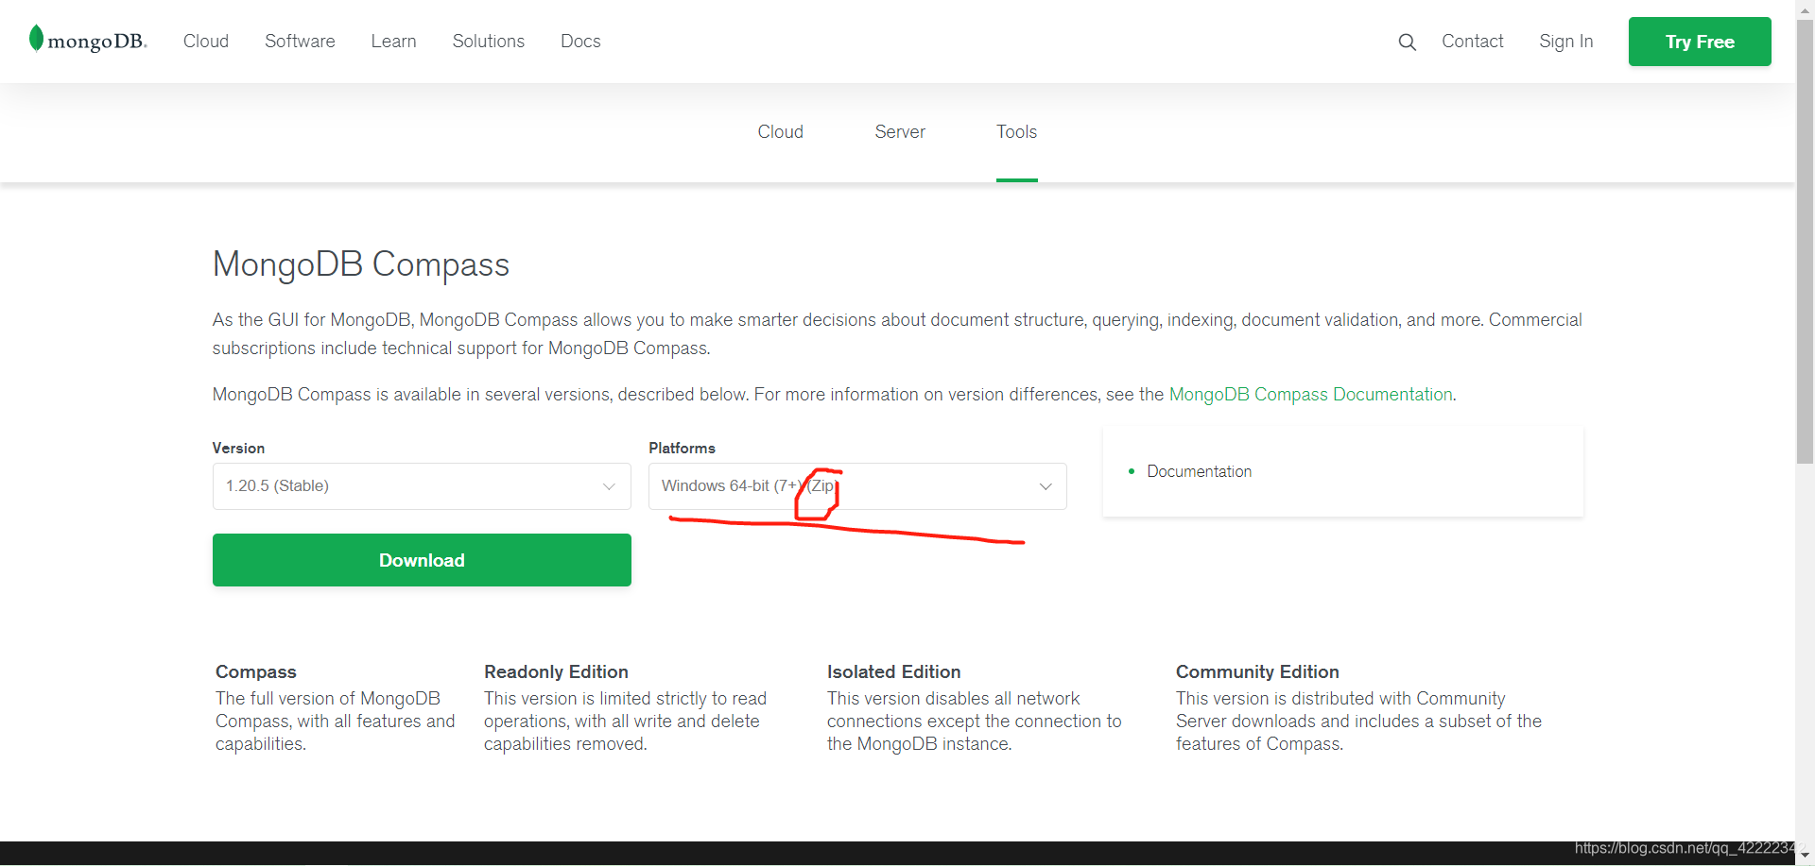Click the MongoDB leaf logo
Screen dimensions: 1815x866
[88, 40]
